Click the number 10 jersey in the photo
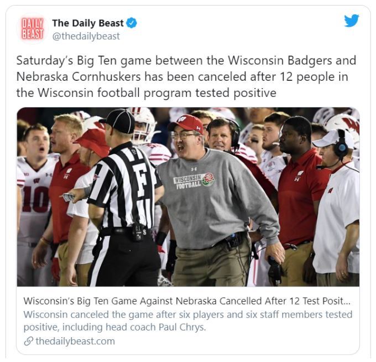This screenshot has height=362, width=376. pyautogui.click(x=35, y=198)
